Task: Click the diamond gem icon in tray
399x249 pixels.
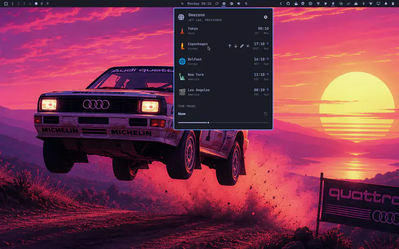Action: [x=318, y=3]
